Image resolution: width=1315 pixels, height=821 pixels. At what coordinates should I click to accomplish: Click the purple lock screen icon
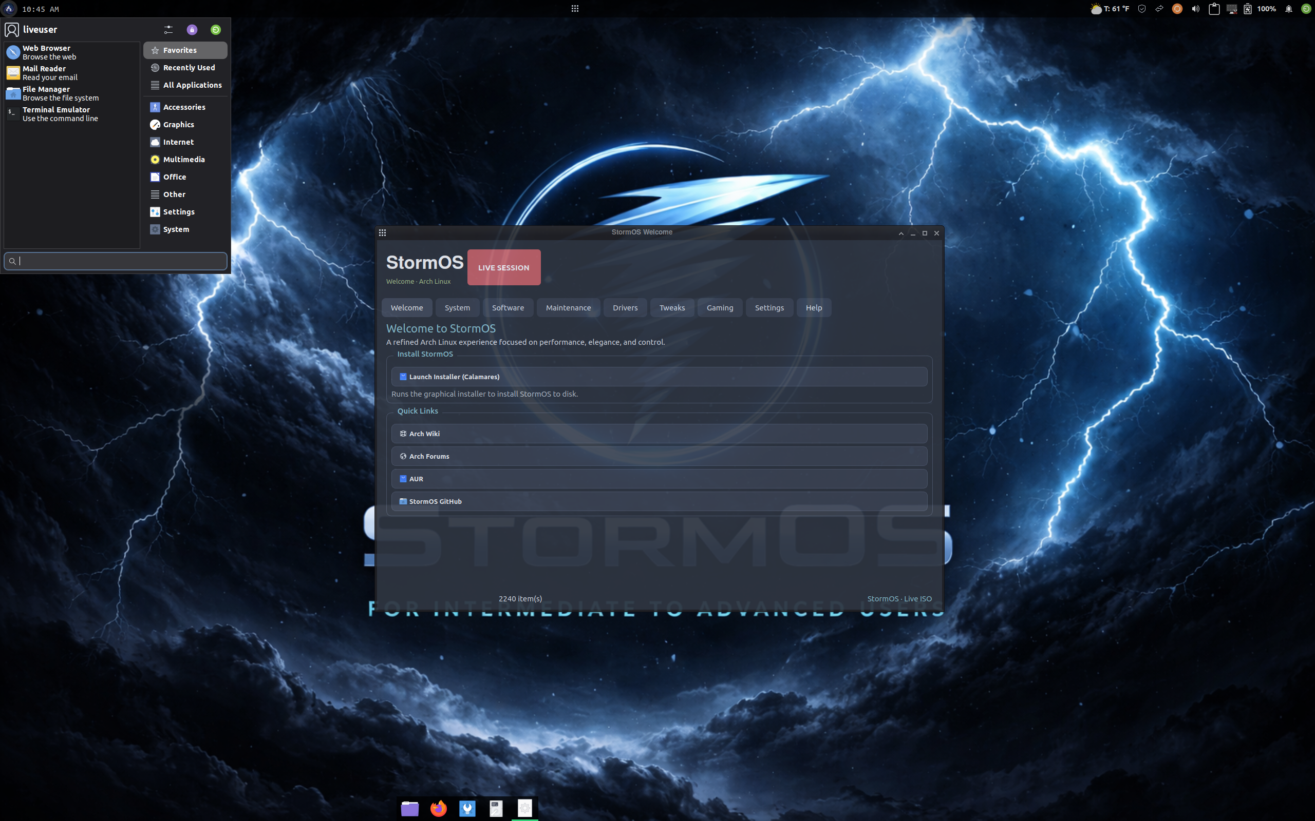[192, 30]
